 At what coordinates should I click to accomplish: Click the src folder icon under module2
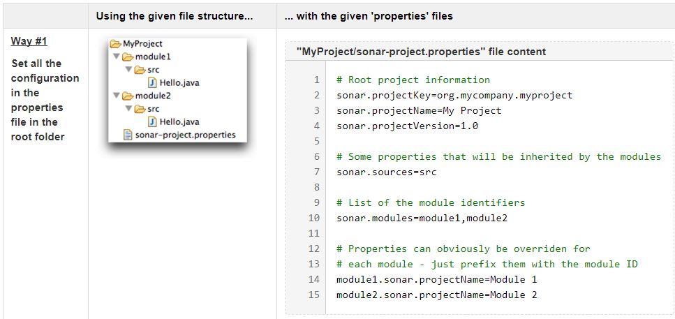(140, 109)
